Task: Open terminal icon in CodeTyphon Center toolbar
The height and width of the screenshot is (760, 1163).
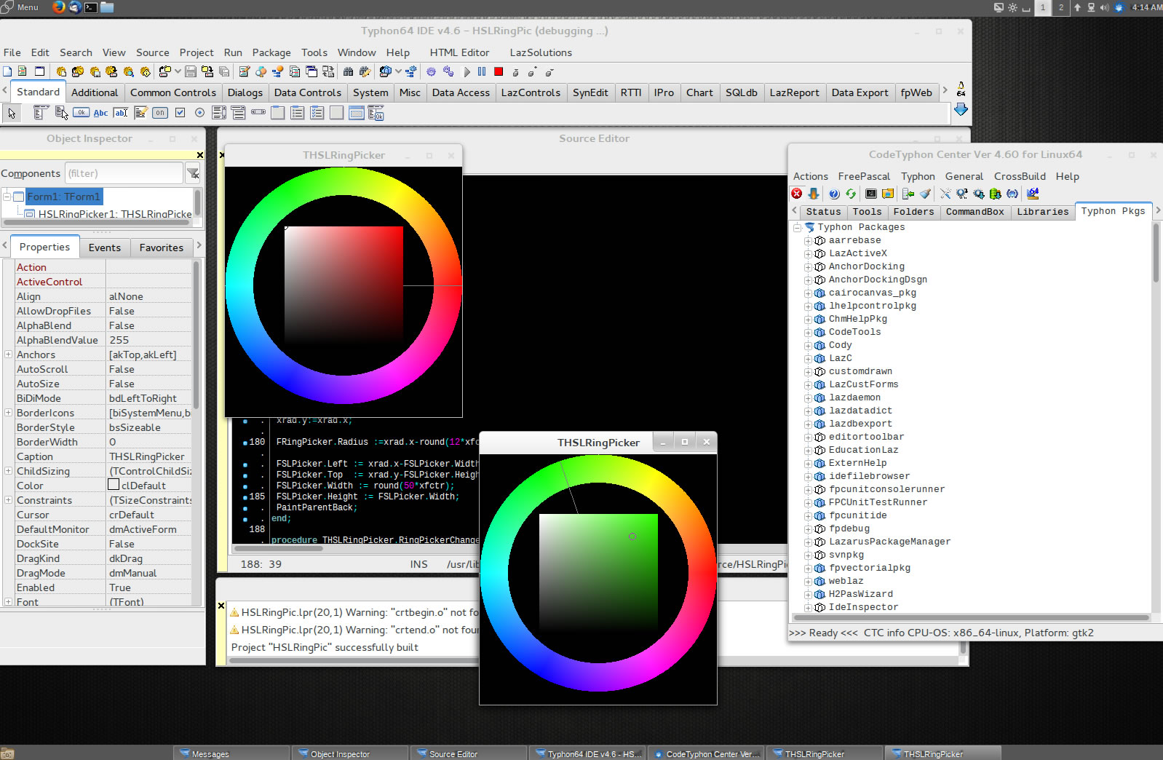Action: click(871, 194)
